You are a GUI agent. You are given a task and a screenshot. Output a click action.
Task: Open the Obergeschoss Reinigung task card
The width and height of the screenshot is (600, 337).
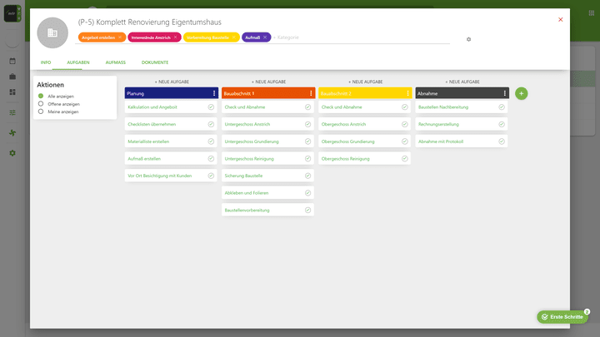coord(364,159)
